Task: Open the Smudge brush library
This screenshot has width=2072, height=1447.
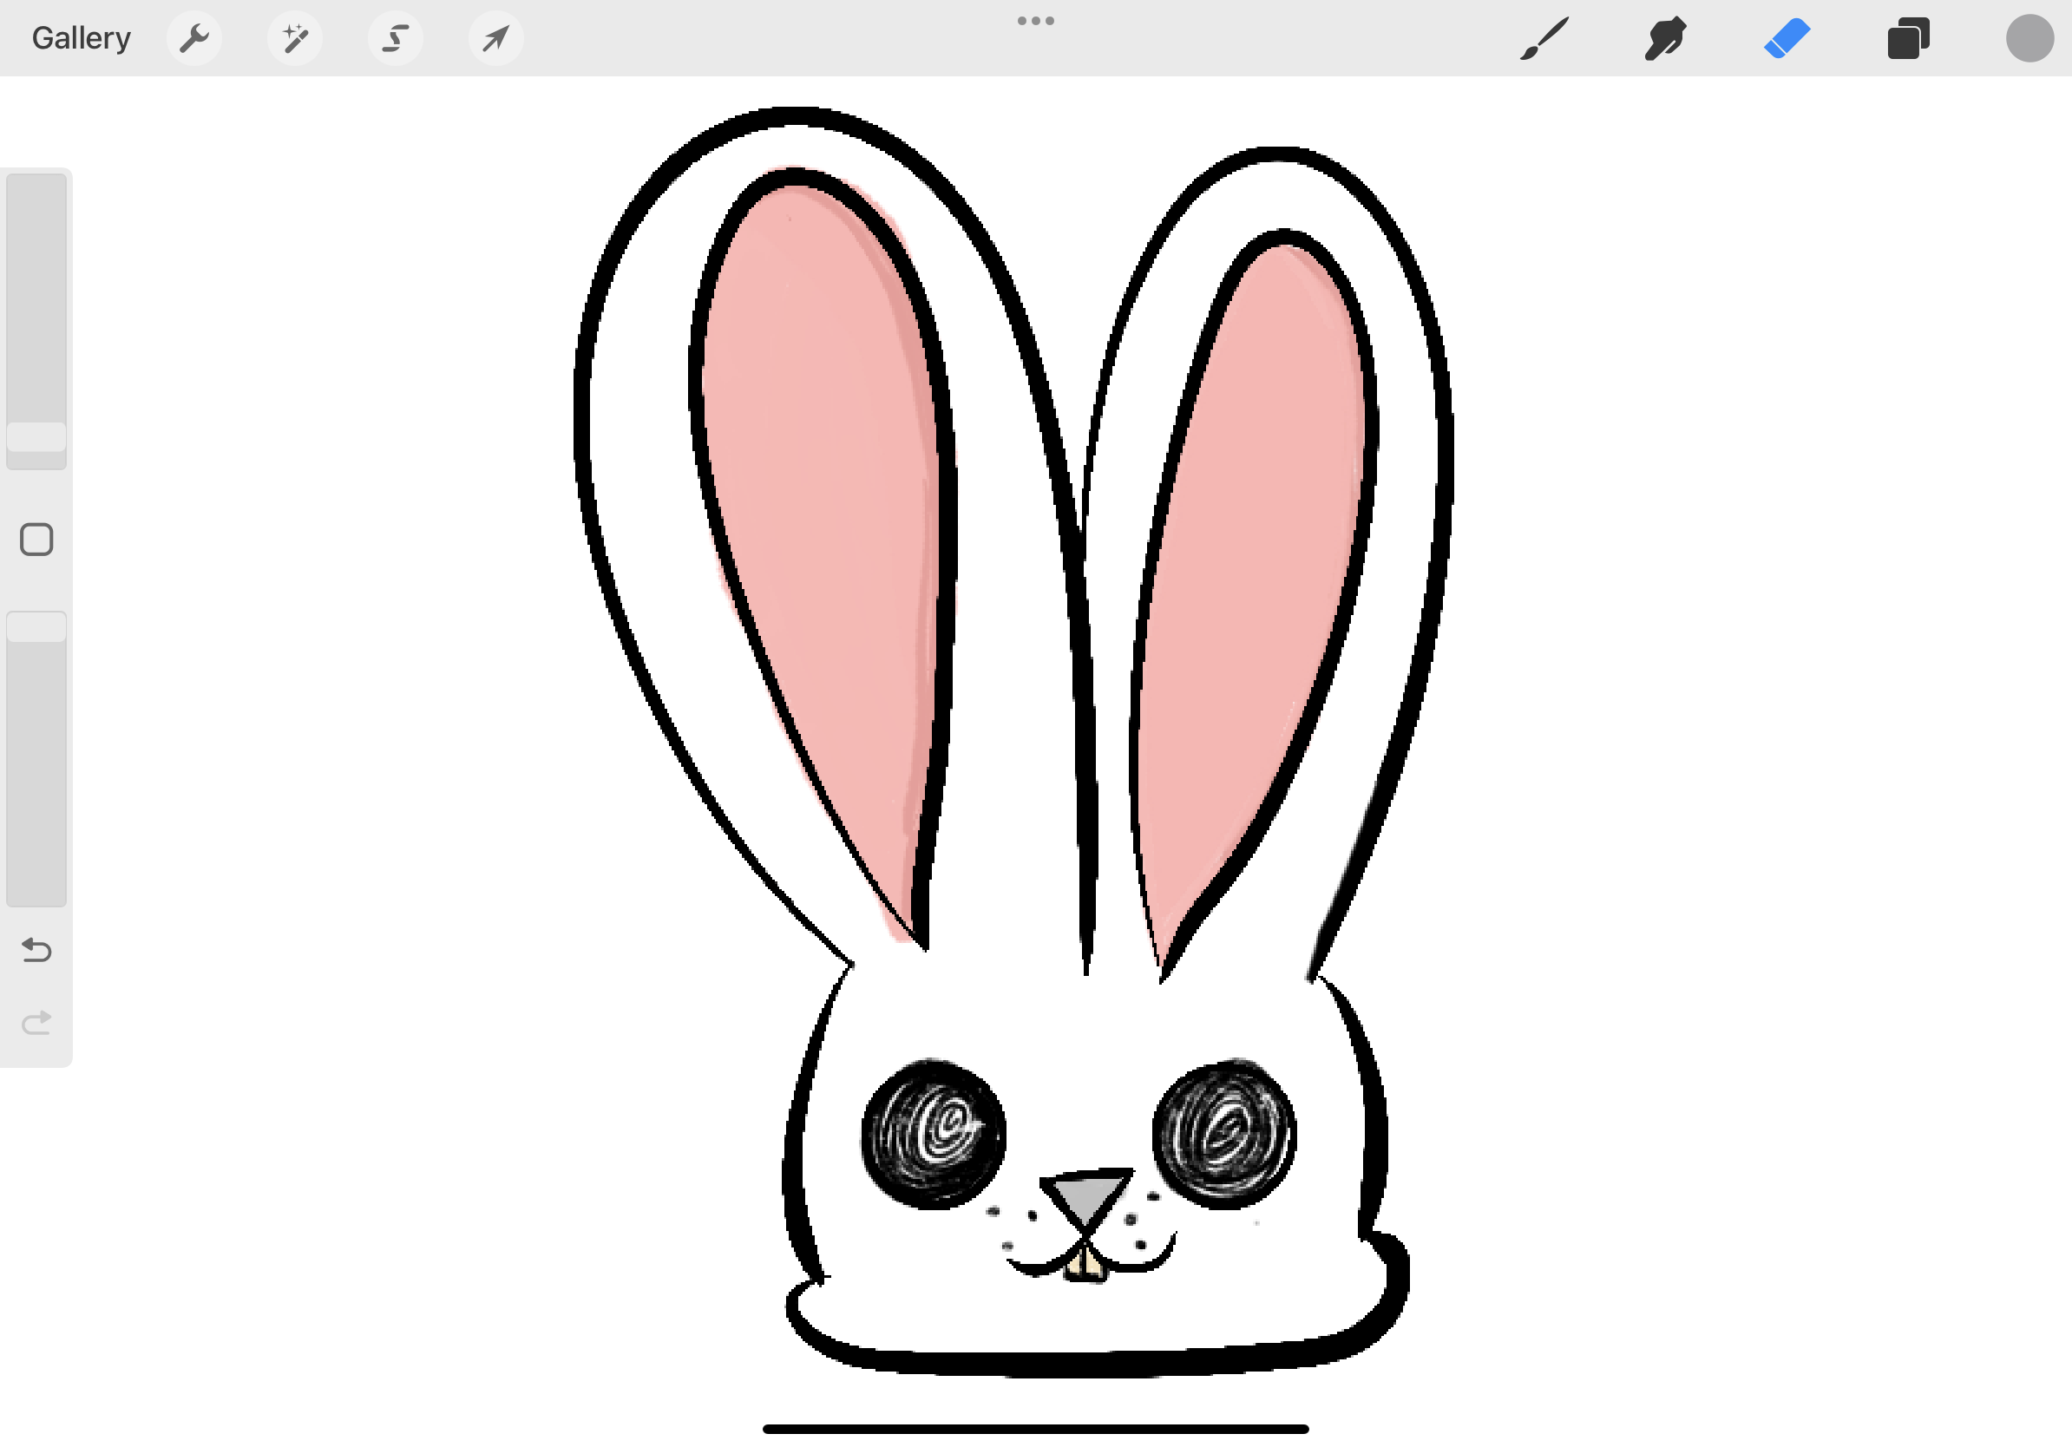Action: [1665, 38]
